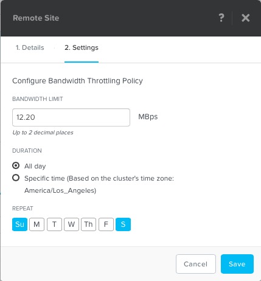
Task: Choose the Specific time radio option
Action: pos(16,178)
